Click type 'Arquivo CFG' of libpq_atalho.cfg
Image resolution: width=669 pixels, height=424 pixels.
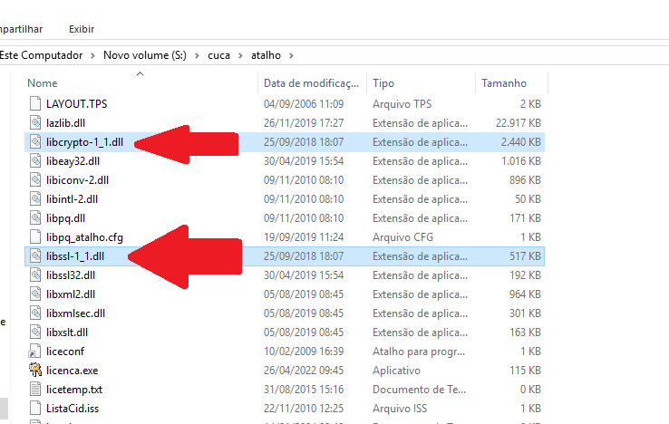(402, 237)
